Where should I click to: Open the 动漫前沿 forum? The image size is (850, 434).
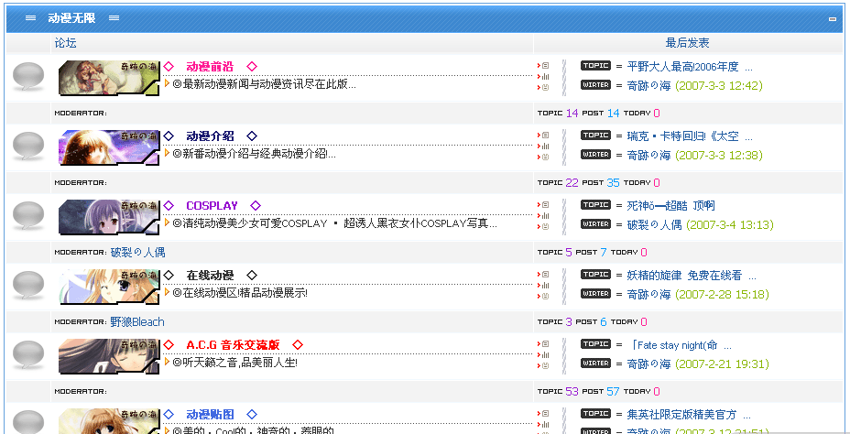(x=210, y=67)
